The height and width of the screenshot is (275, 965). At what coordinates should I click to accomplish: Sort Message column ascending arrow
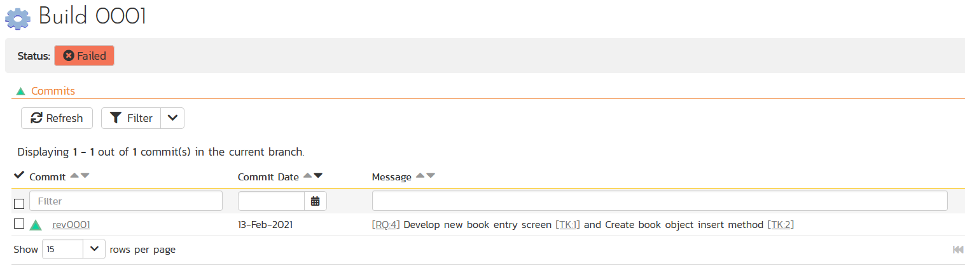420,176
